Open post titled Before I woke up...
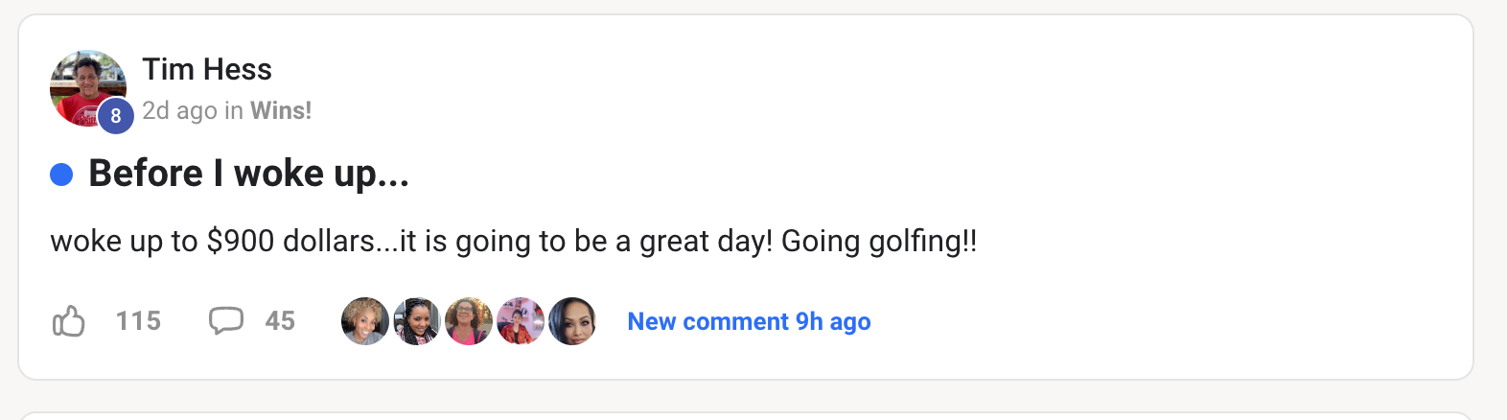 249,174
